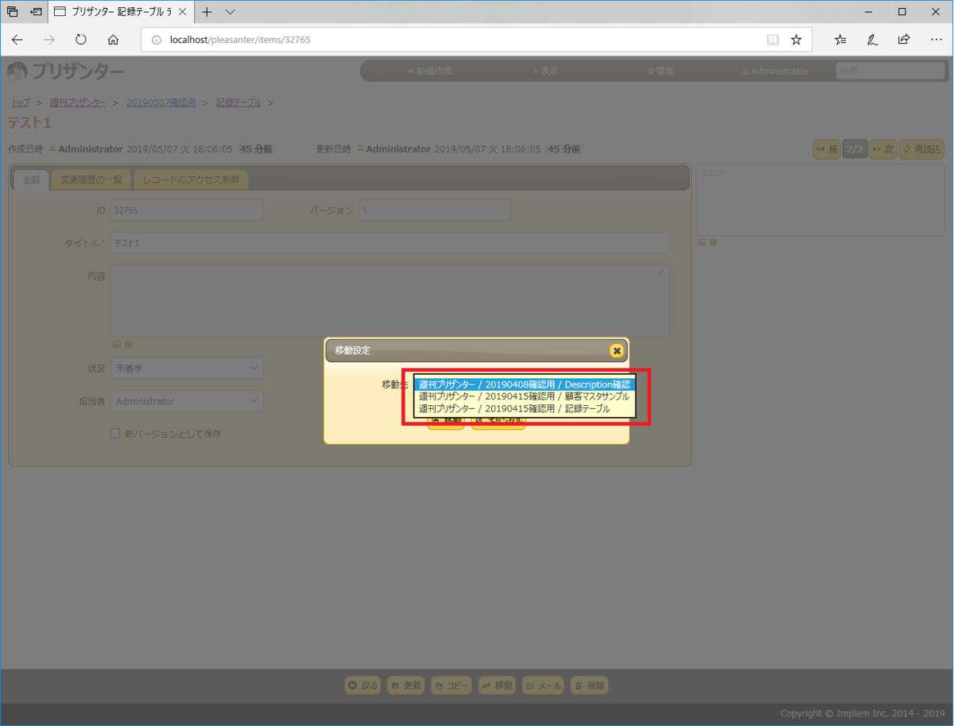Select Description確認 destination option
The image size is (954, 726).
(525, 384)
